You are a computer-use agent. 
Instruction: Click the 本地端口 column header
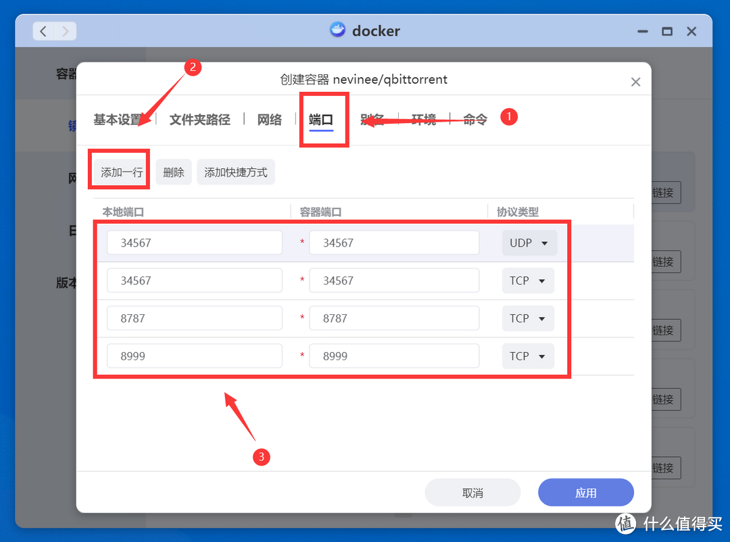(x=123, y=212)
